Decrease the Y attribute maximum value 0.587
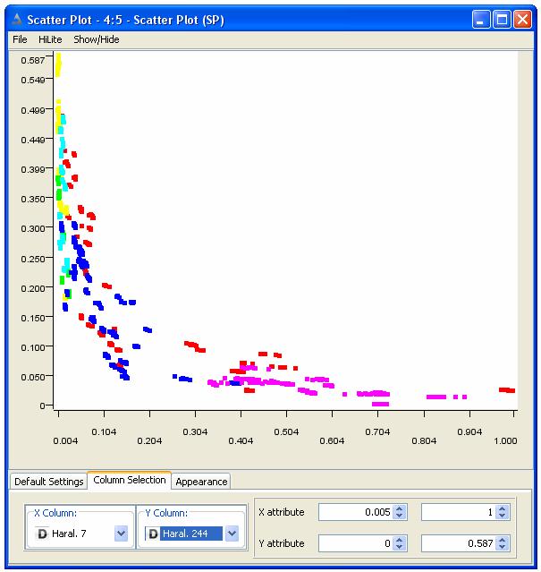Screen dimensions: 541x572 point(503,547)
